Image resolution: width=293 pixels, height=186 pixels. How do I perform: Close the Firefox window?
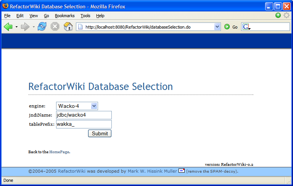[x=287, y=6]
